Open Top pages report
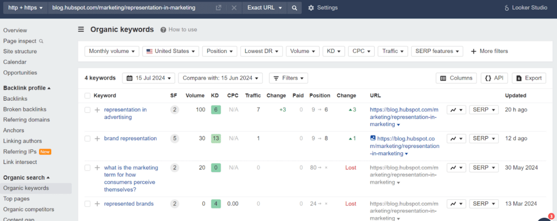 (x=16, y=199)
